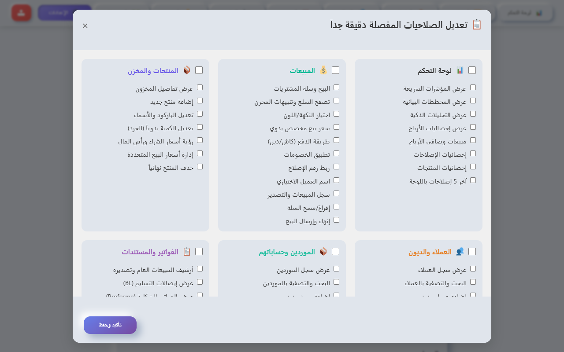Image resolution: width=564 pixels, height=352 pixels.
Task: Click the تأكيد وحفظ save button
Action: (x=110, y=325)
